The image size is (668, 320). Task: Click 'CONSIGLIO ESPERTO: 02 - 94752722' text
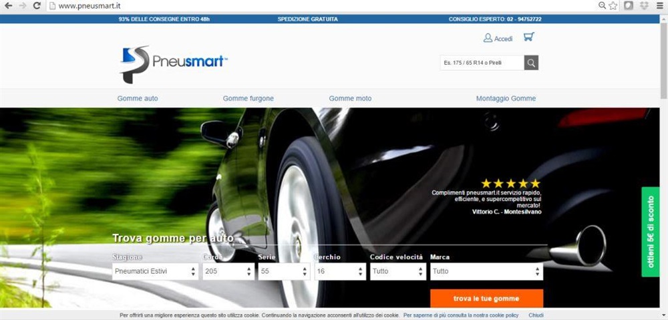(x=495, y=19)
